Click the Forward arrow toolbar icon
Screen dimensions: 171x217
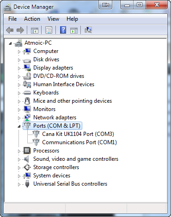[20, 30]
